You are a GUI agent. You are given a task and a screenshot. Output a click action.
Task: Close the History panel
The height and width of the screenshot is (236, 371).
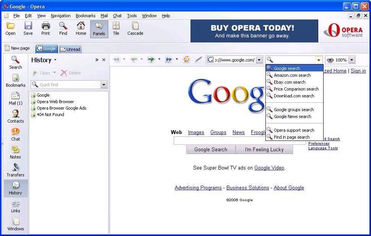104,60
